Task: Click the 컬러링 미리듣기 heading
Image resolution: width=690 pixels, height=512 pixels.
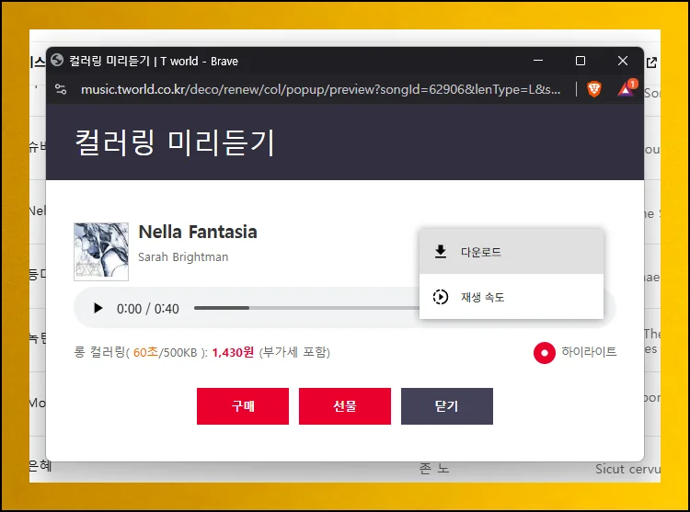Action: point(175,142)
